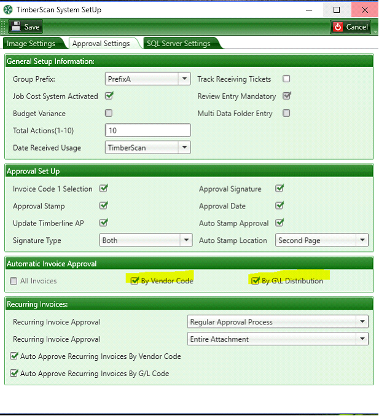Expand the Group Prefix dropdown
This screenshot has height=416, width=379.
click(x=147, y=79)
